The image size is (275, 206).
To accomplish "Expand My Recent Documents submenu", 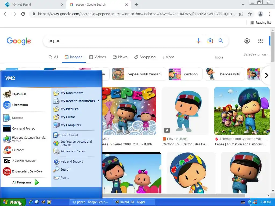I will (x=77, y=101).
